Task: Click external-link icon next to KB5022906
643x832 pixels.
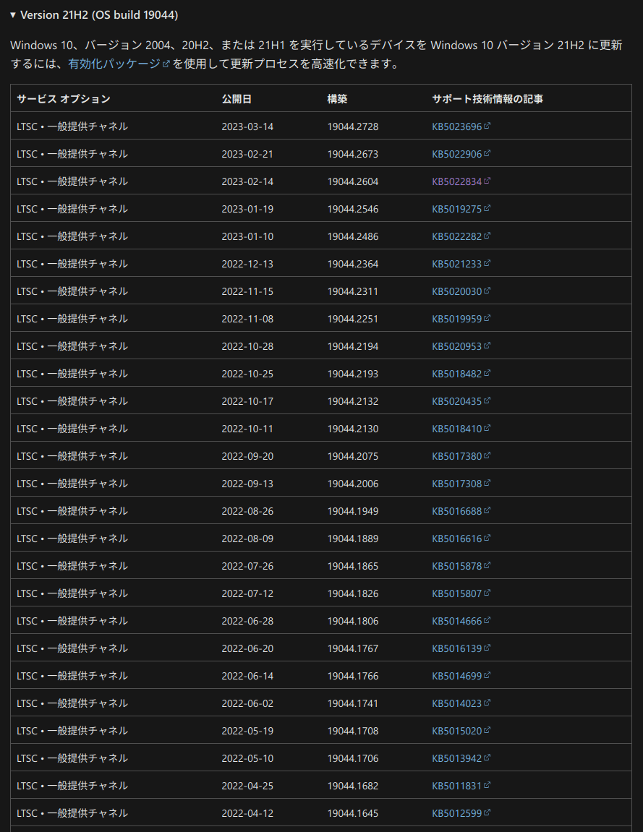Action: pos(487,153)
